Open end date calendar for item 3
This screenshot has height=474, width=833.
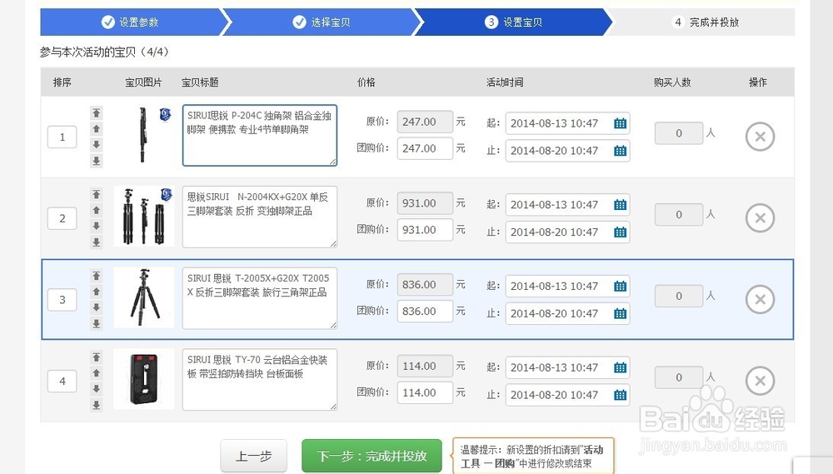pos(620,313)
